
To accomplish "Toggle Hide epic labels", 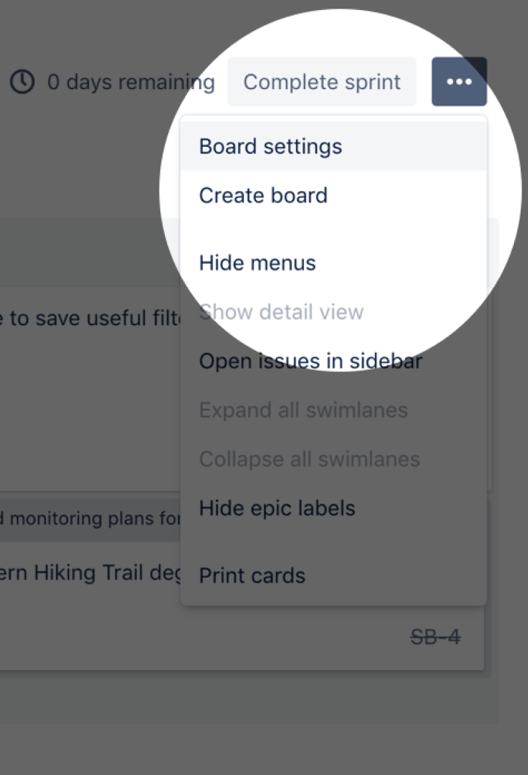I will point(277,508).
